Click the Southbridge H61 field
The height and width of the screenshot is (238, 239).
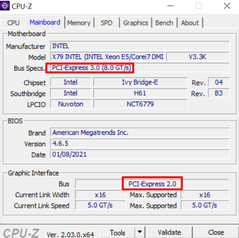[140, 93]
